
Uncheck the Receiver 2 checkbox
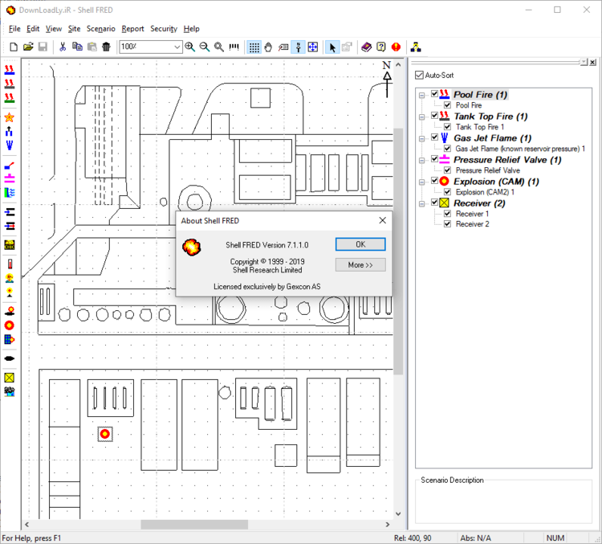pos(448,224)
